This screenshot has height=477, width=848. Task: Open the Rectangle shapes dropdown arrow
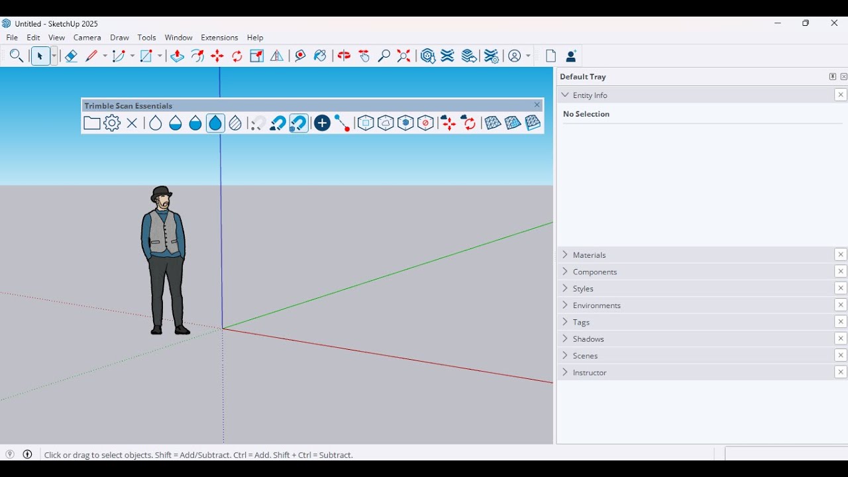(160, 56)
